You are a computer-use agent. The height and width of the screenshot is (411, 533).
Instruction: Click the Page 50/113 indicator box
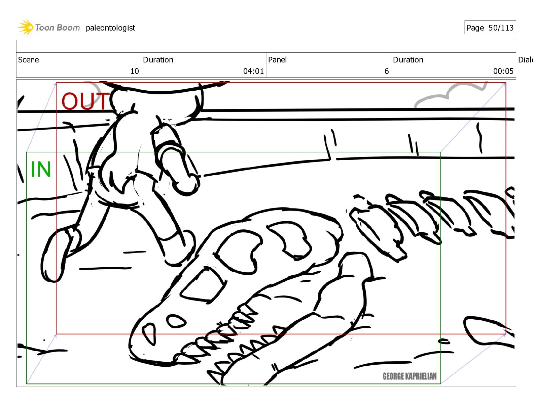point(490,28)
